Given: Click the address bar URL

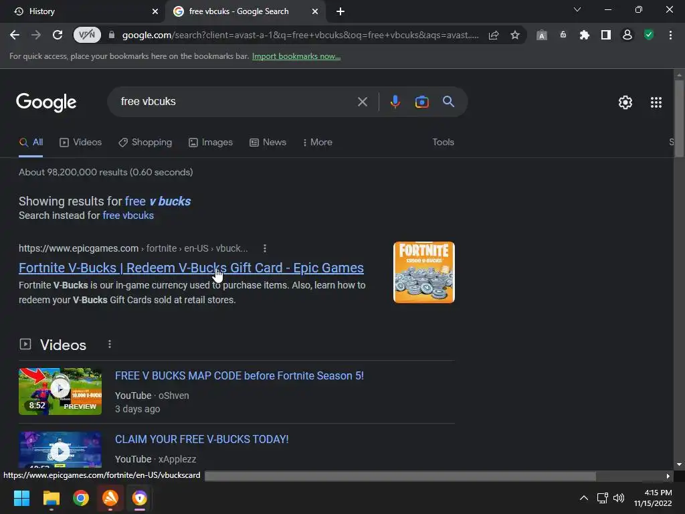Looking at the screenshot, I should click(300, 35).
